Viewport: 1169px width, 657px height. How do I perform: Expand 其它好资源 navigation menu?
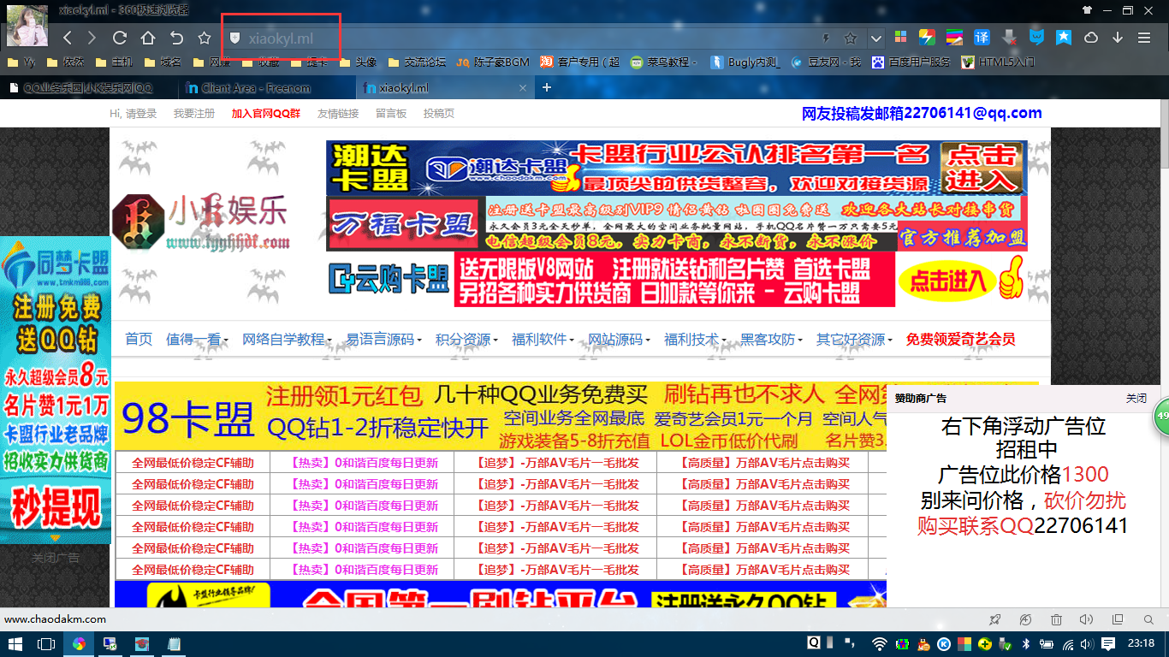click(854, 339)
